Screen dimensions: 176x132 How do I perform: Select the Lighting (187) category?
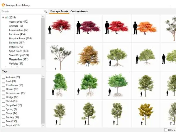(17, 43)
